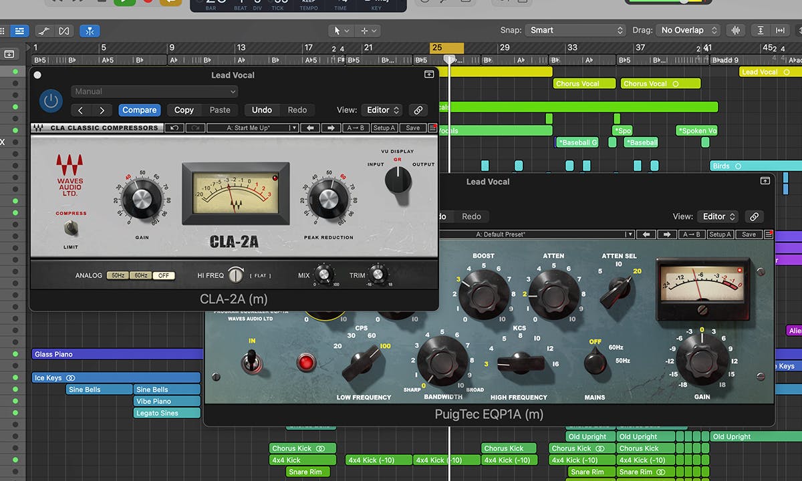Click the popout icon on CLA-2A window

[x=429, y=75]
